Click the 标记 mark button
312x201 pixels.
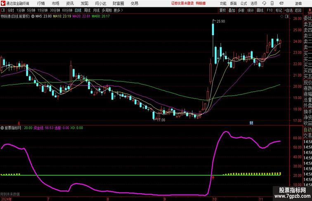point(279,10)
